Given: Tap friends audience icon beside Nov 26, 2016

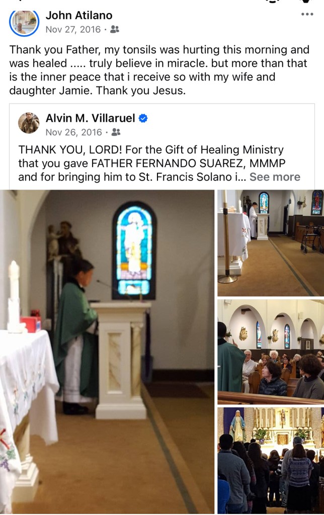Looking at the screenshot, I should (116, 132).
